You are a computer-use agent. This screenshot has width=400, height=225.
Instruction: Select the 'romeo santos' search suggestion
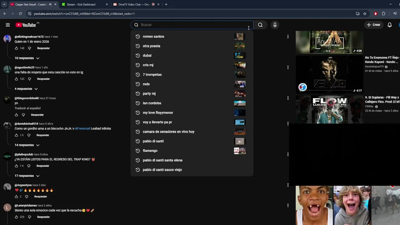(x=192, y=37)
